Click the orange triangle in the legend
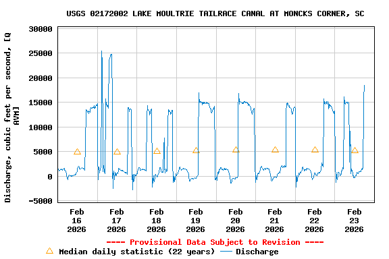This screenshot has height=259, width=389. click(49, 251)
